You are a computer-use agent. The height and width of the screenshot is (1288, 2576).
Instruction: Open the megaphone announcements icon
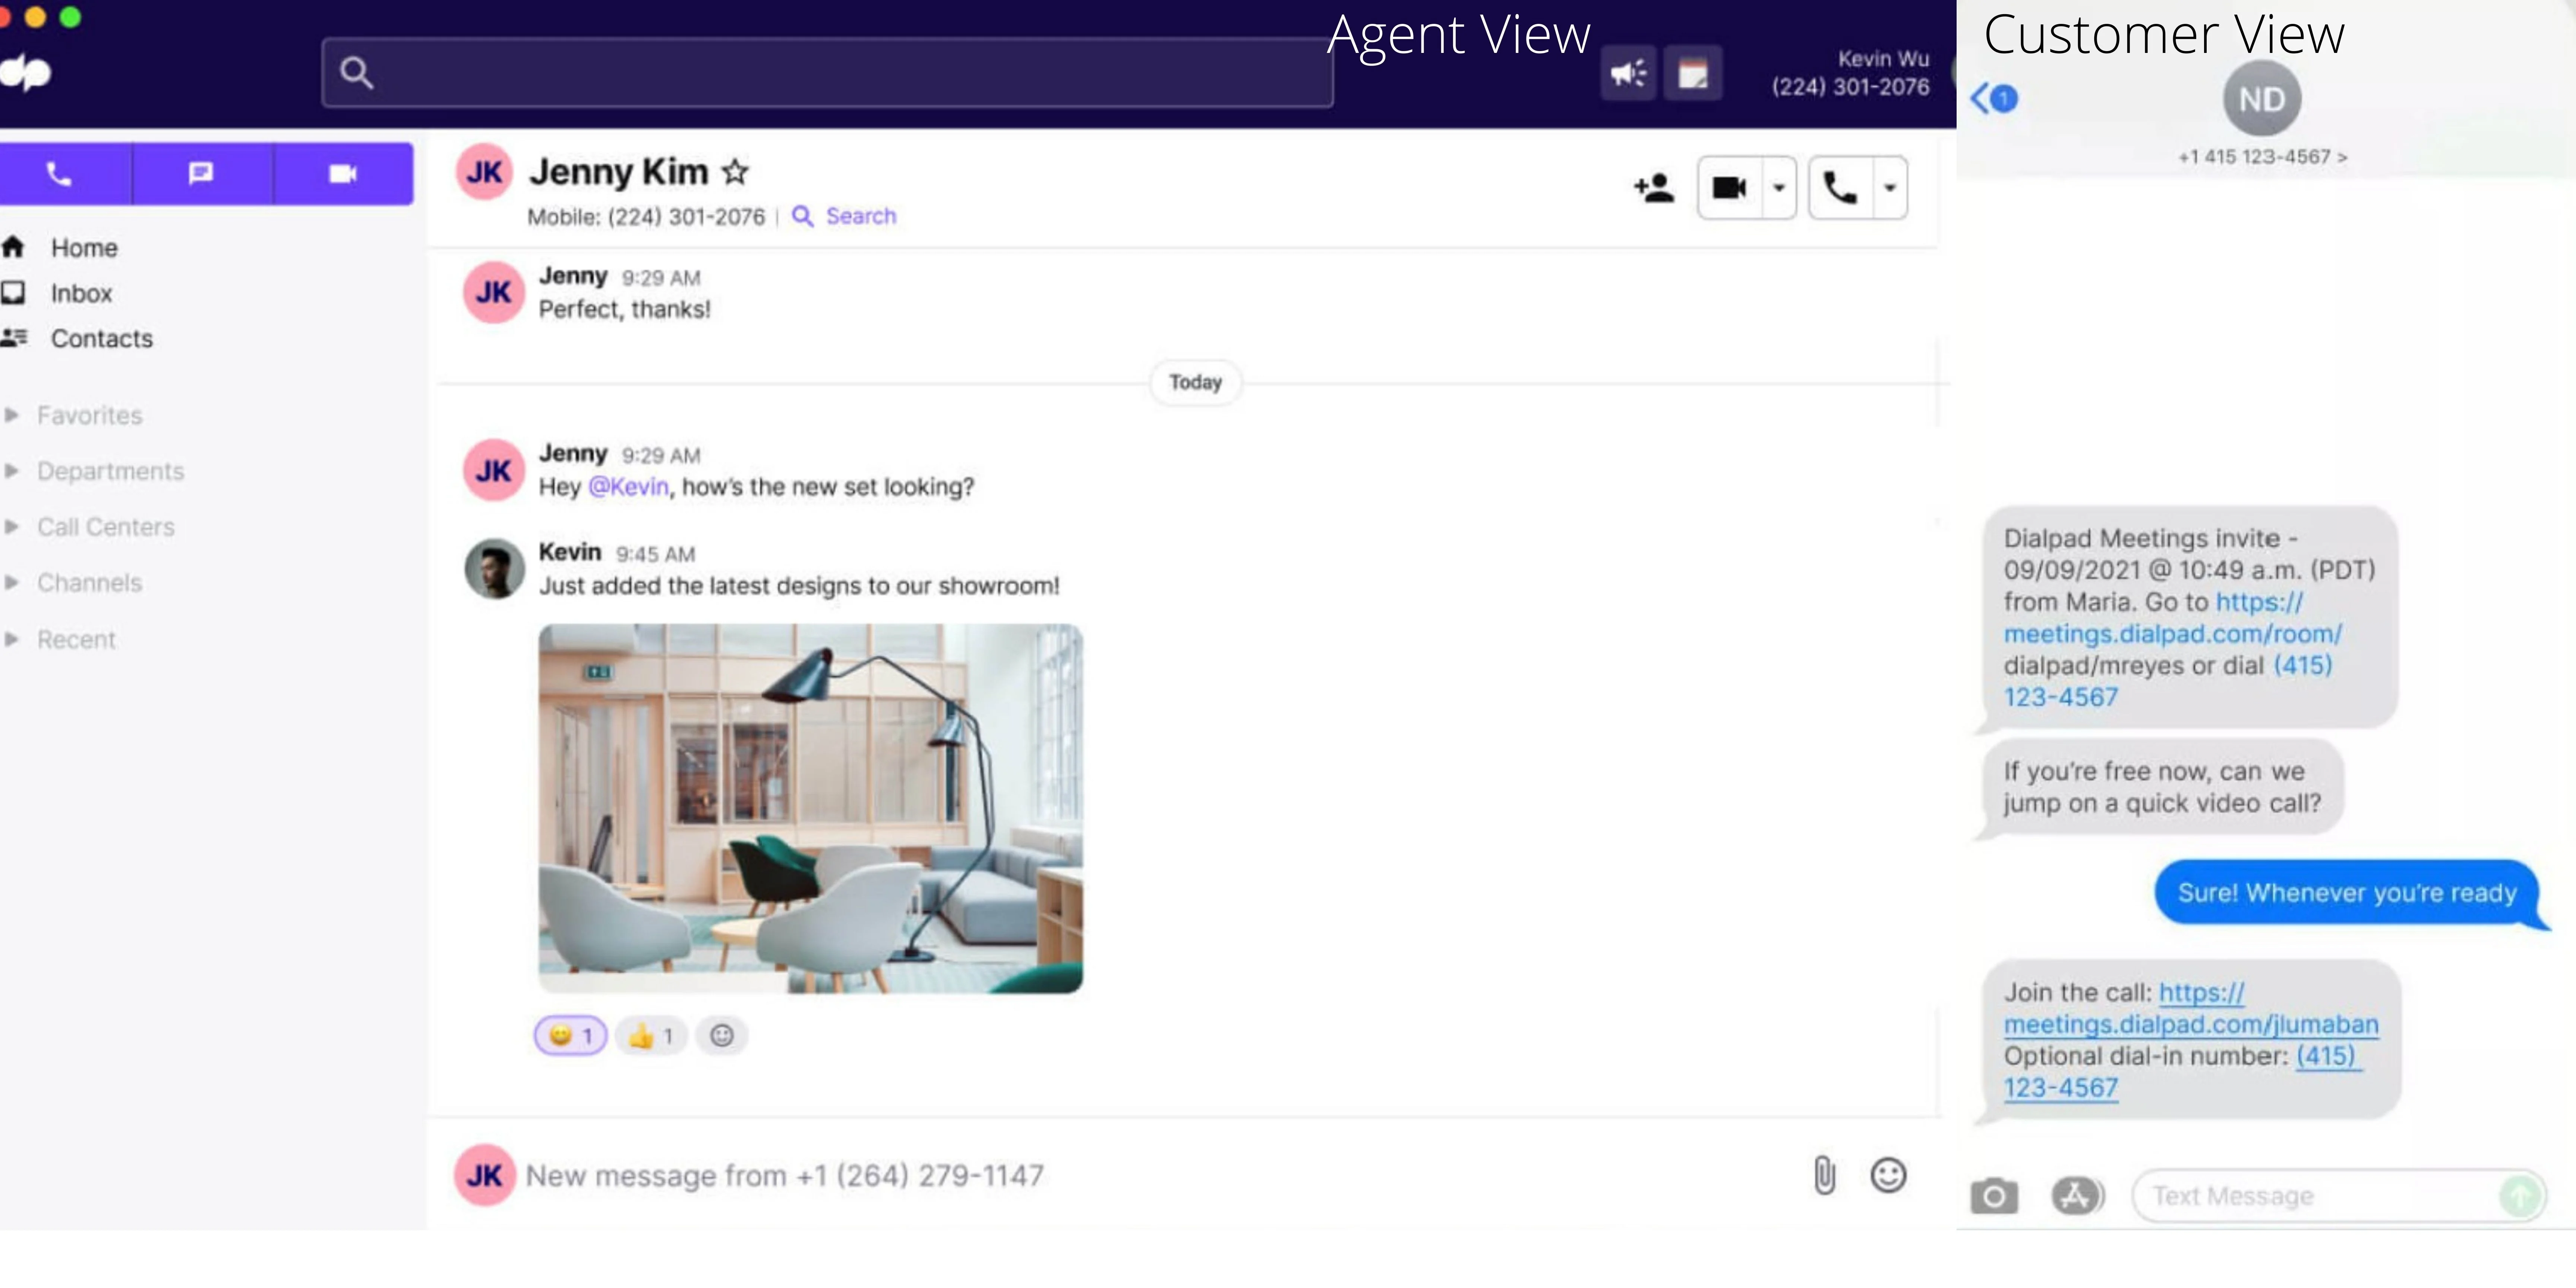point(1628,73)
